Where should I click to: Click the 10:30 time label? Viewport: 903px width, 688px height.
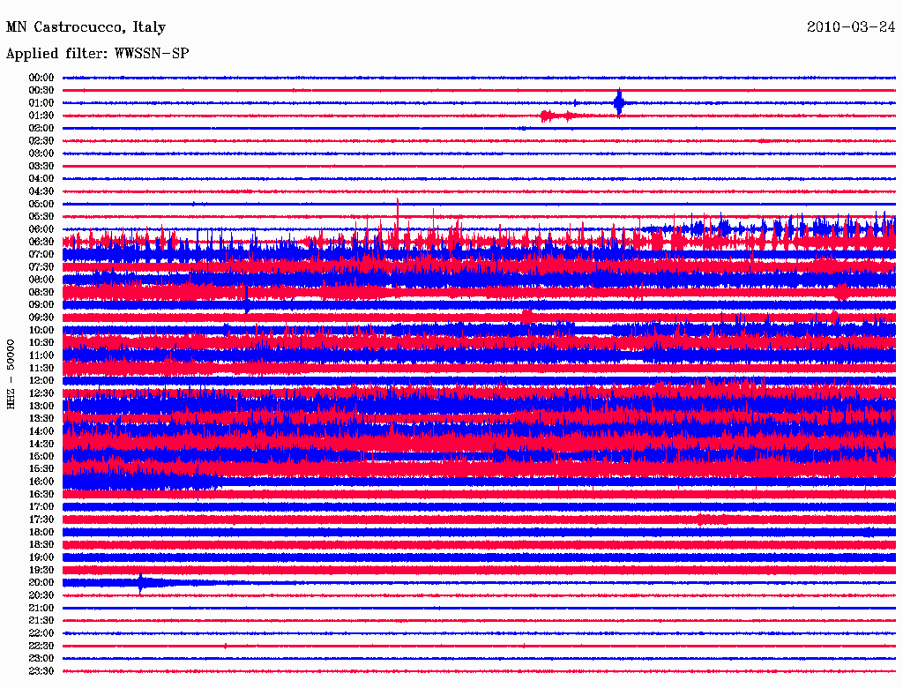coord(41,343)
